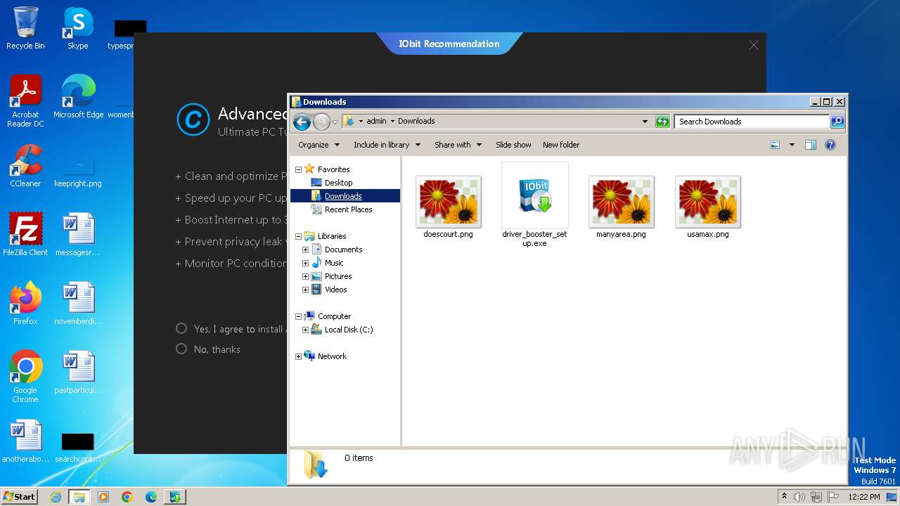Collapse the Libraries tree group
Viewport: 900px width, 506px height.
click(x=298, y=236)
